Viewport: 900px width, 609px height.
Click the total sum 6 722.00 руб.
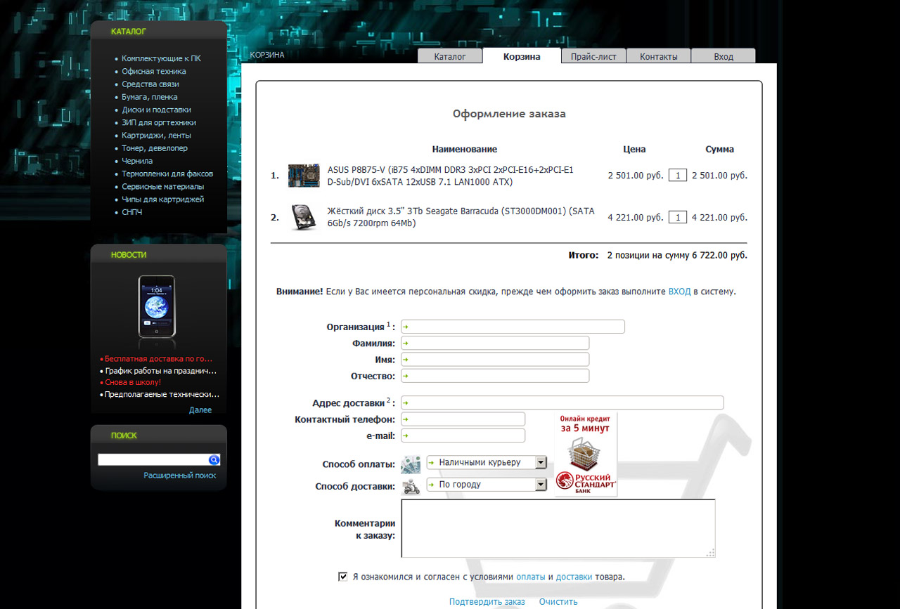pos(719,256)
